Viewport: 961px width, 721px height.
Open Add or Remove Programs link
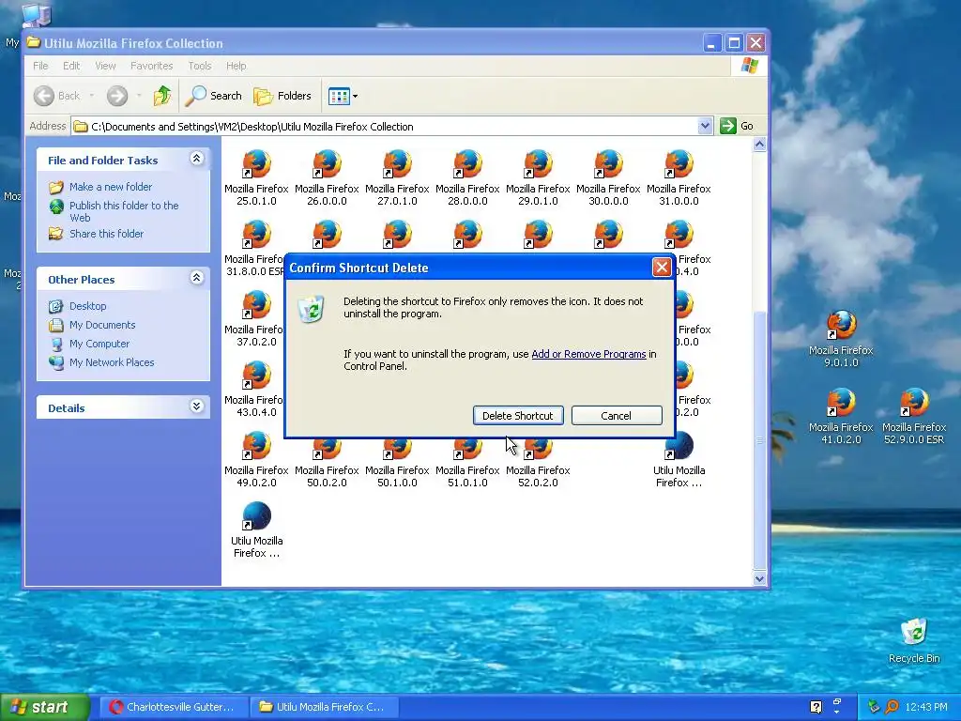[x=588, y=354]
